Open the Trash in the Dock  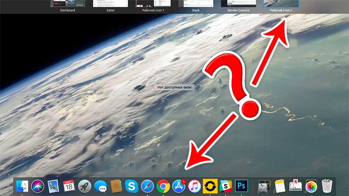pos(326,186)
